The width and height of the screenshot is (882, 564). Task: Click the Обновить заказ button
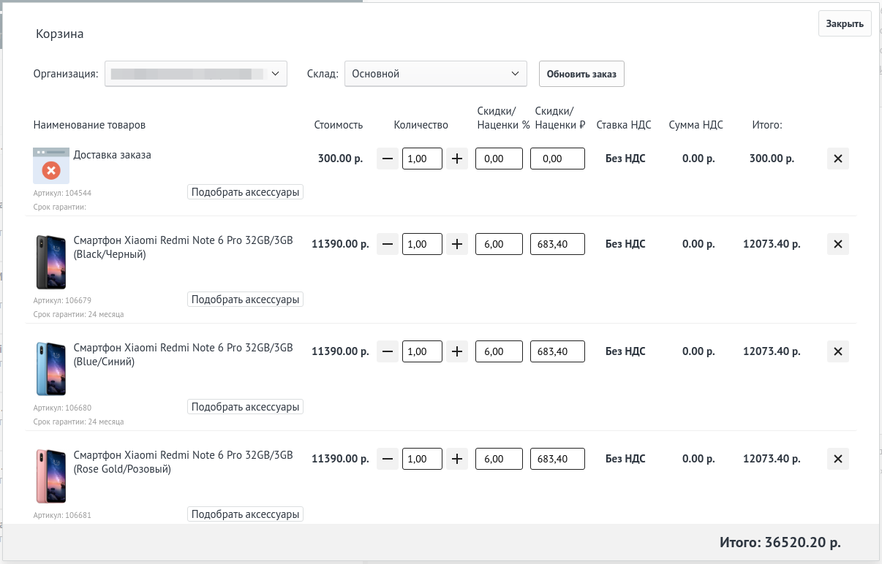(581, 74)
